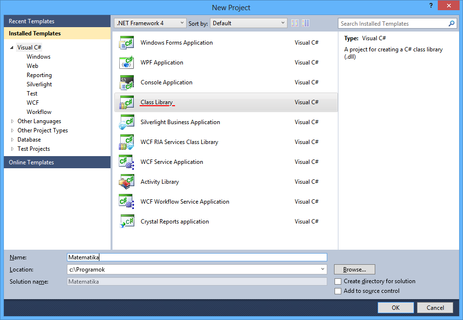Select Other Project Types tree label

point(43,130)
